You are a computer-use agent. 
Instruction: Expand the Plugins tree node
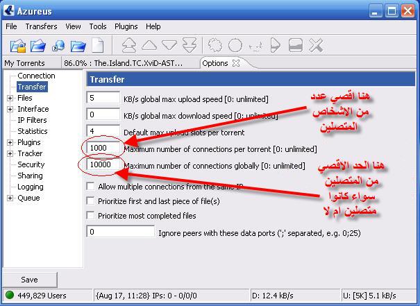[x=10, y=142]
